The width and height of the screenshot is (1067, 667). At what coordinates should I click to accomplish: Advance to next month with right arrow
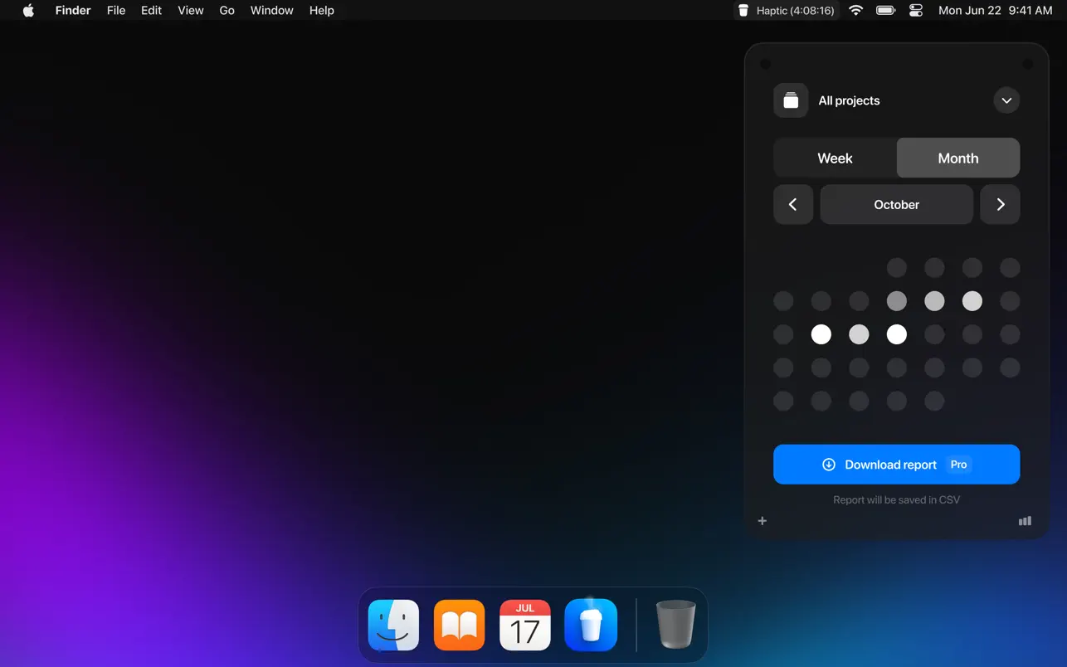[x=1000, y=205]
